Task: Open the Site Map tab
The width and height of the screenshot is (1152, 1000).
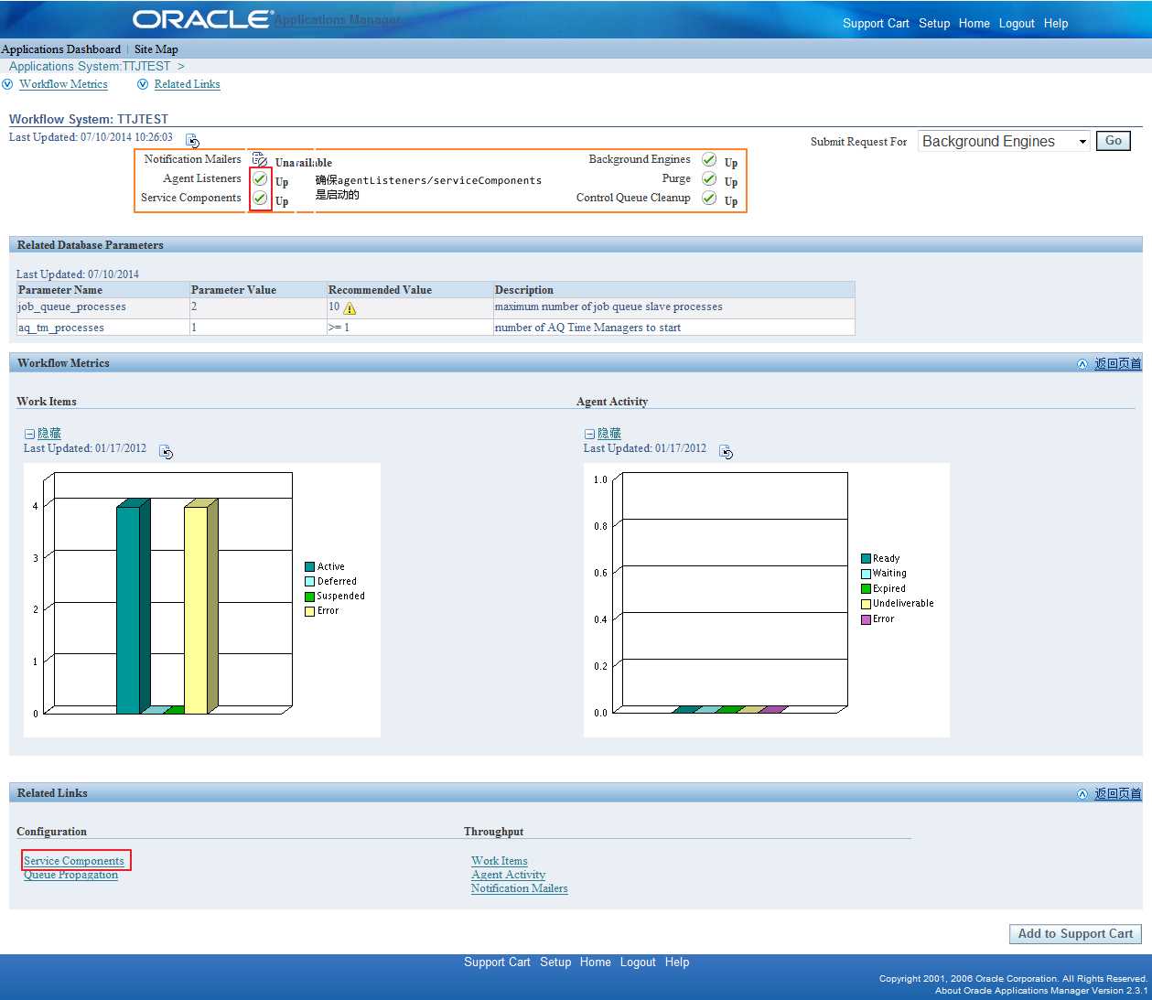Action: (156, 49)
